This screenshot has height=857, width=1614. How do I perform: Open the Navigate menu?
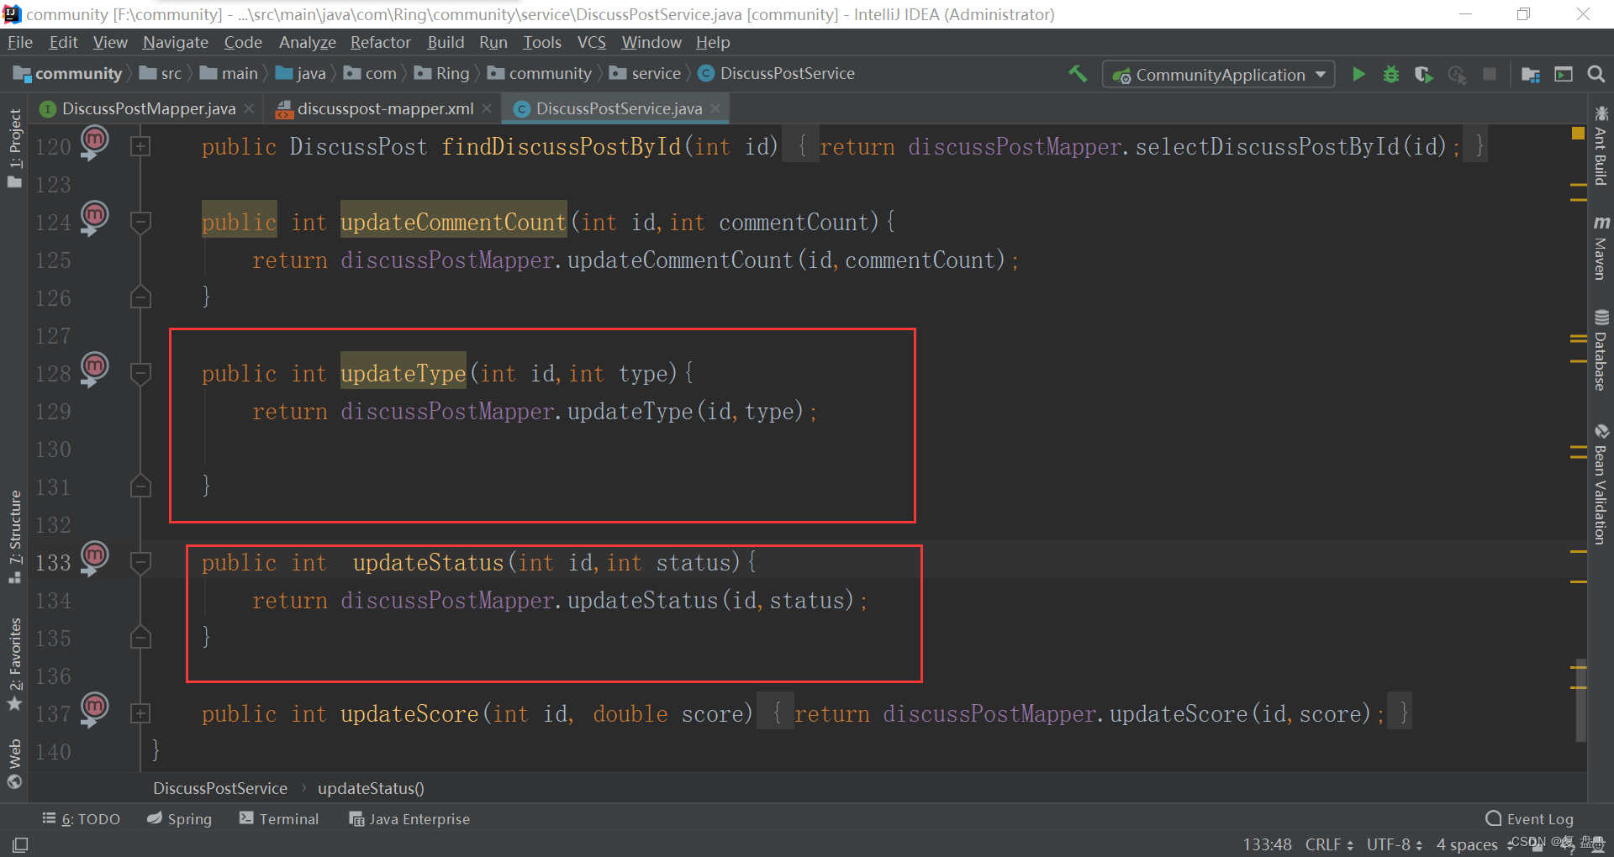[175, 42]
